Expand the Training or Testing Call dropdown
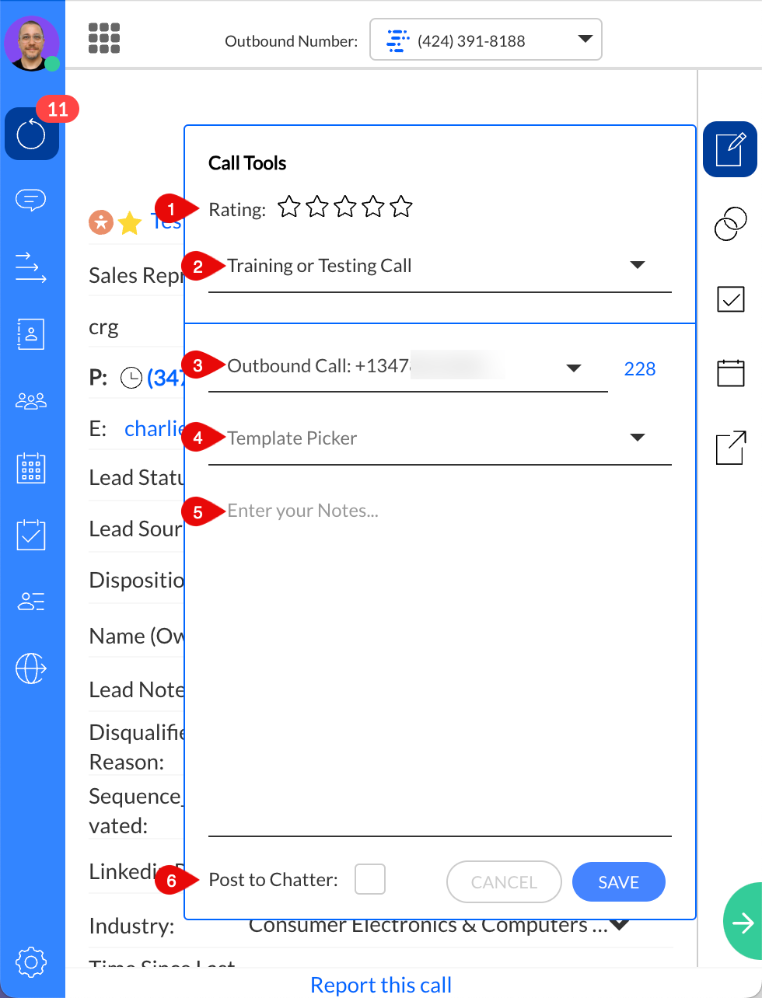Viewport: 762px width, 998px height. (x=638, y=265)
